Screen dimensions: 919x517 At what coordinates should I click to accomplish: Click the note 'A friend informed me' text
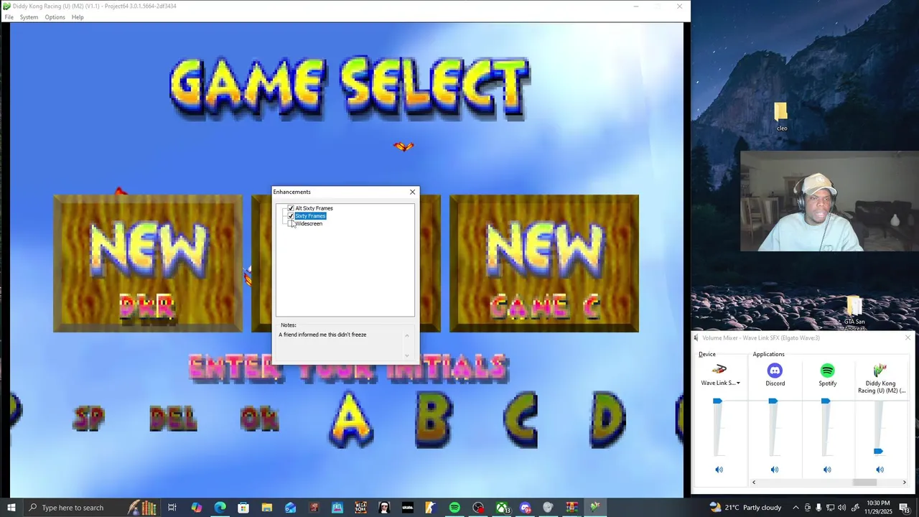(x=323, y=335)
